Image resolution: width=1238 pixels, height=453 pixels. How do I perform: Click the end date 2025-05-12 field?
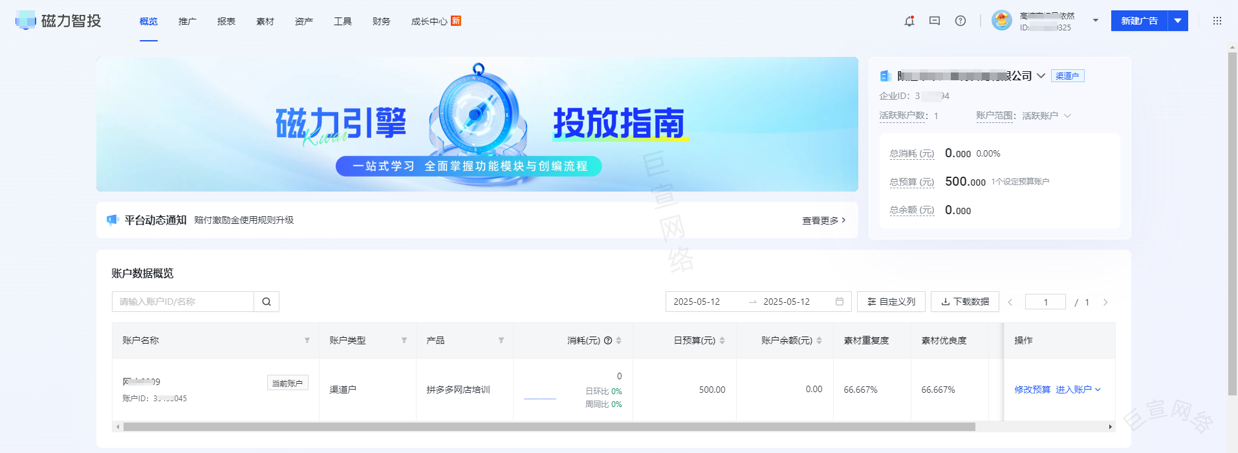coord(787,302)
